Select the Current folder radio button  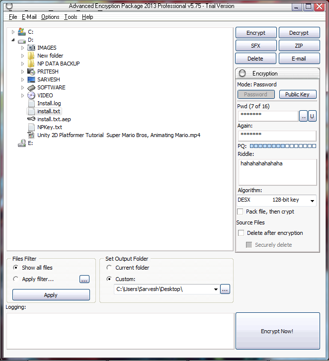(x=109, y=268)
